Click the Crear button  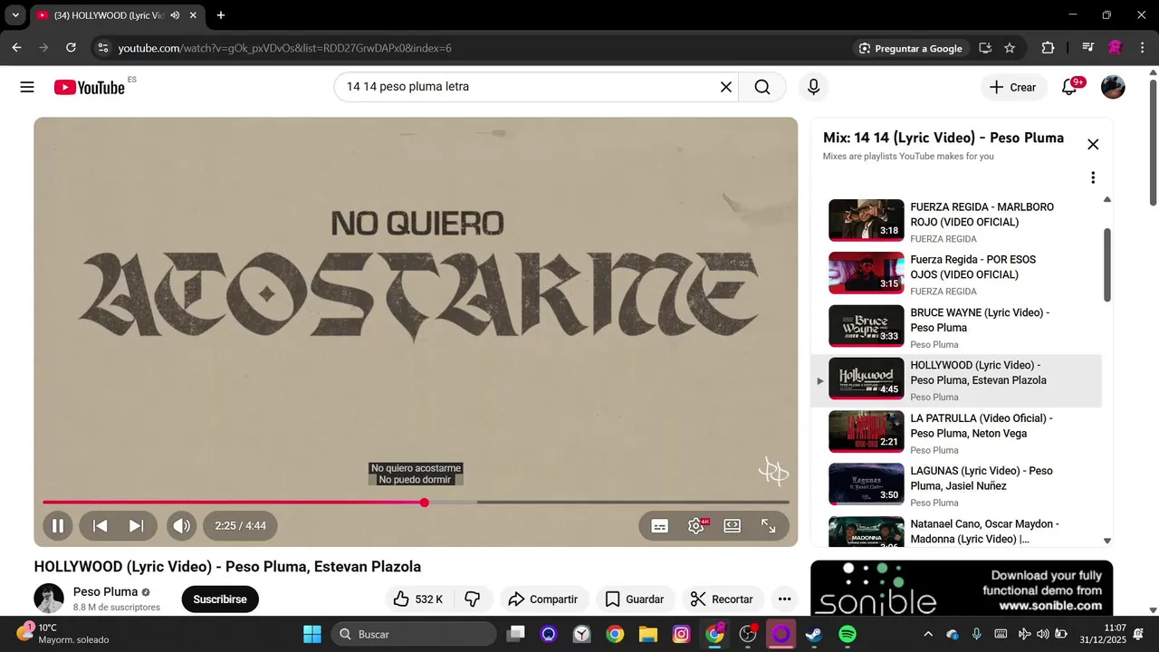(1013, 87)
